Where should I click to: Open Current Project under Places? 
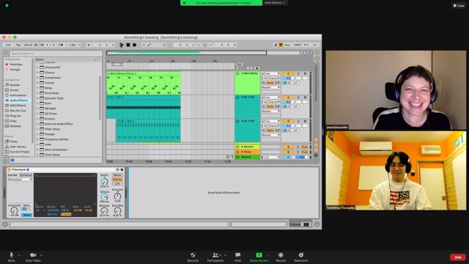[20, 152]
